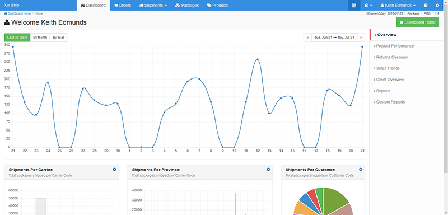Go to next date range arrow
The image size is (448, 215).
pyautogui.click(x=361, y=38)
